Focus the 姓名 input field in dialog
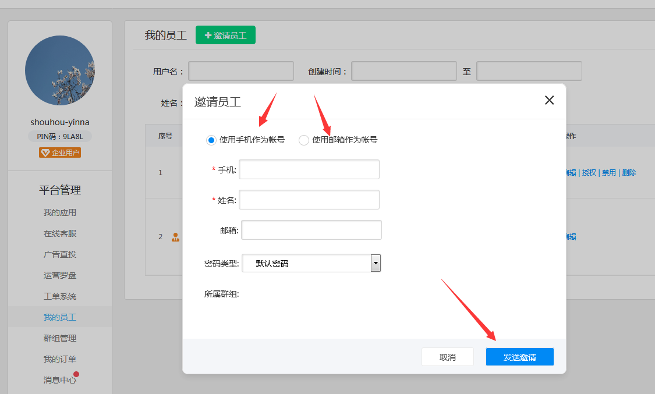The height and width of the screenshot is (394, 655). click(x=309, y=200)
